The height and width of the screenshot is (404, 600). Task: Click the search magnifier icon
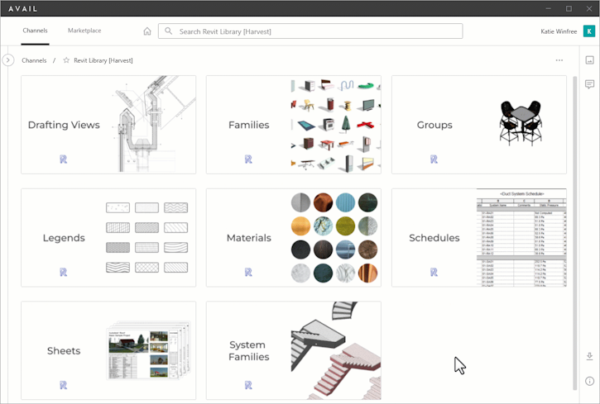click(x=168, y=31)
